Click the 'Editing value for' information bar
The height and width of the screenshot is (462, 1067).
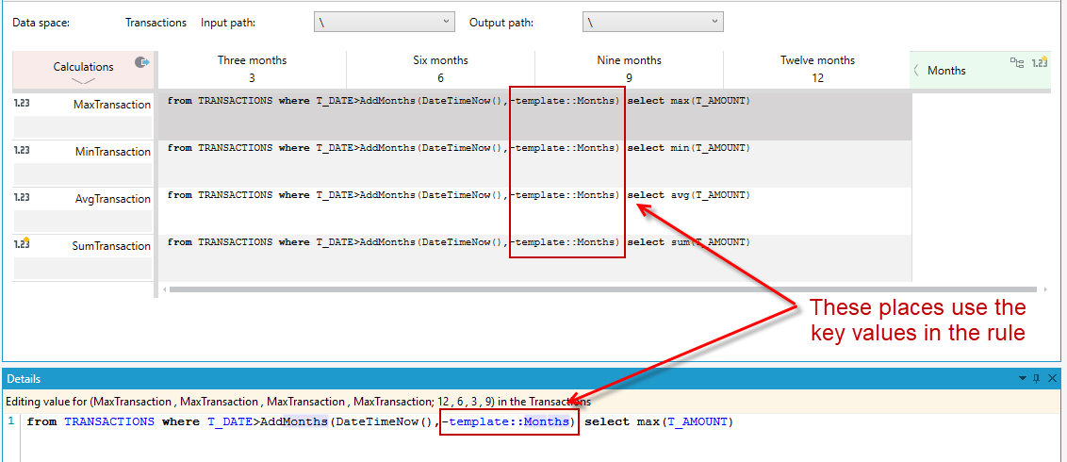(533, 402)
